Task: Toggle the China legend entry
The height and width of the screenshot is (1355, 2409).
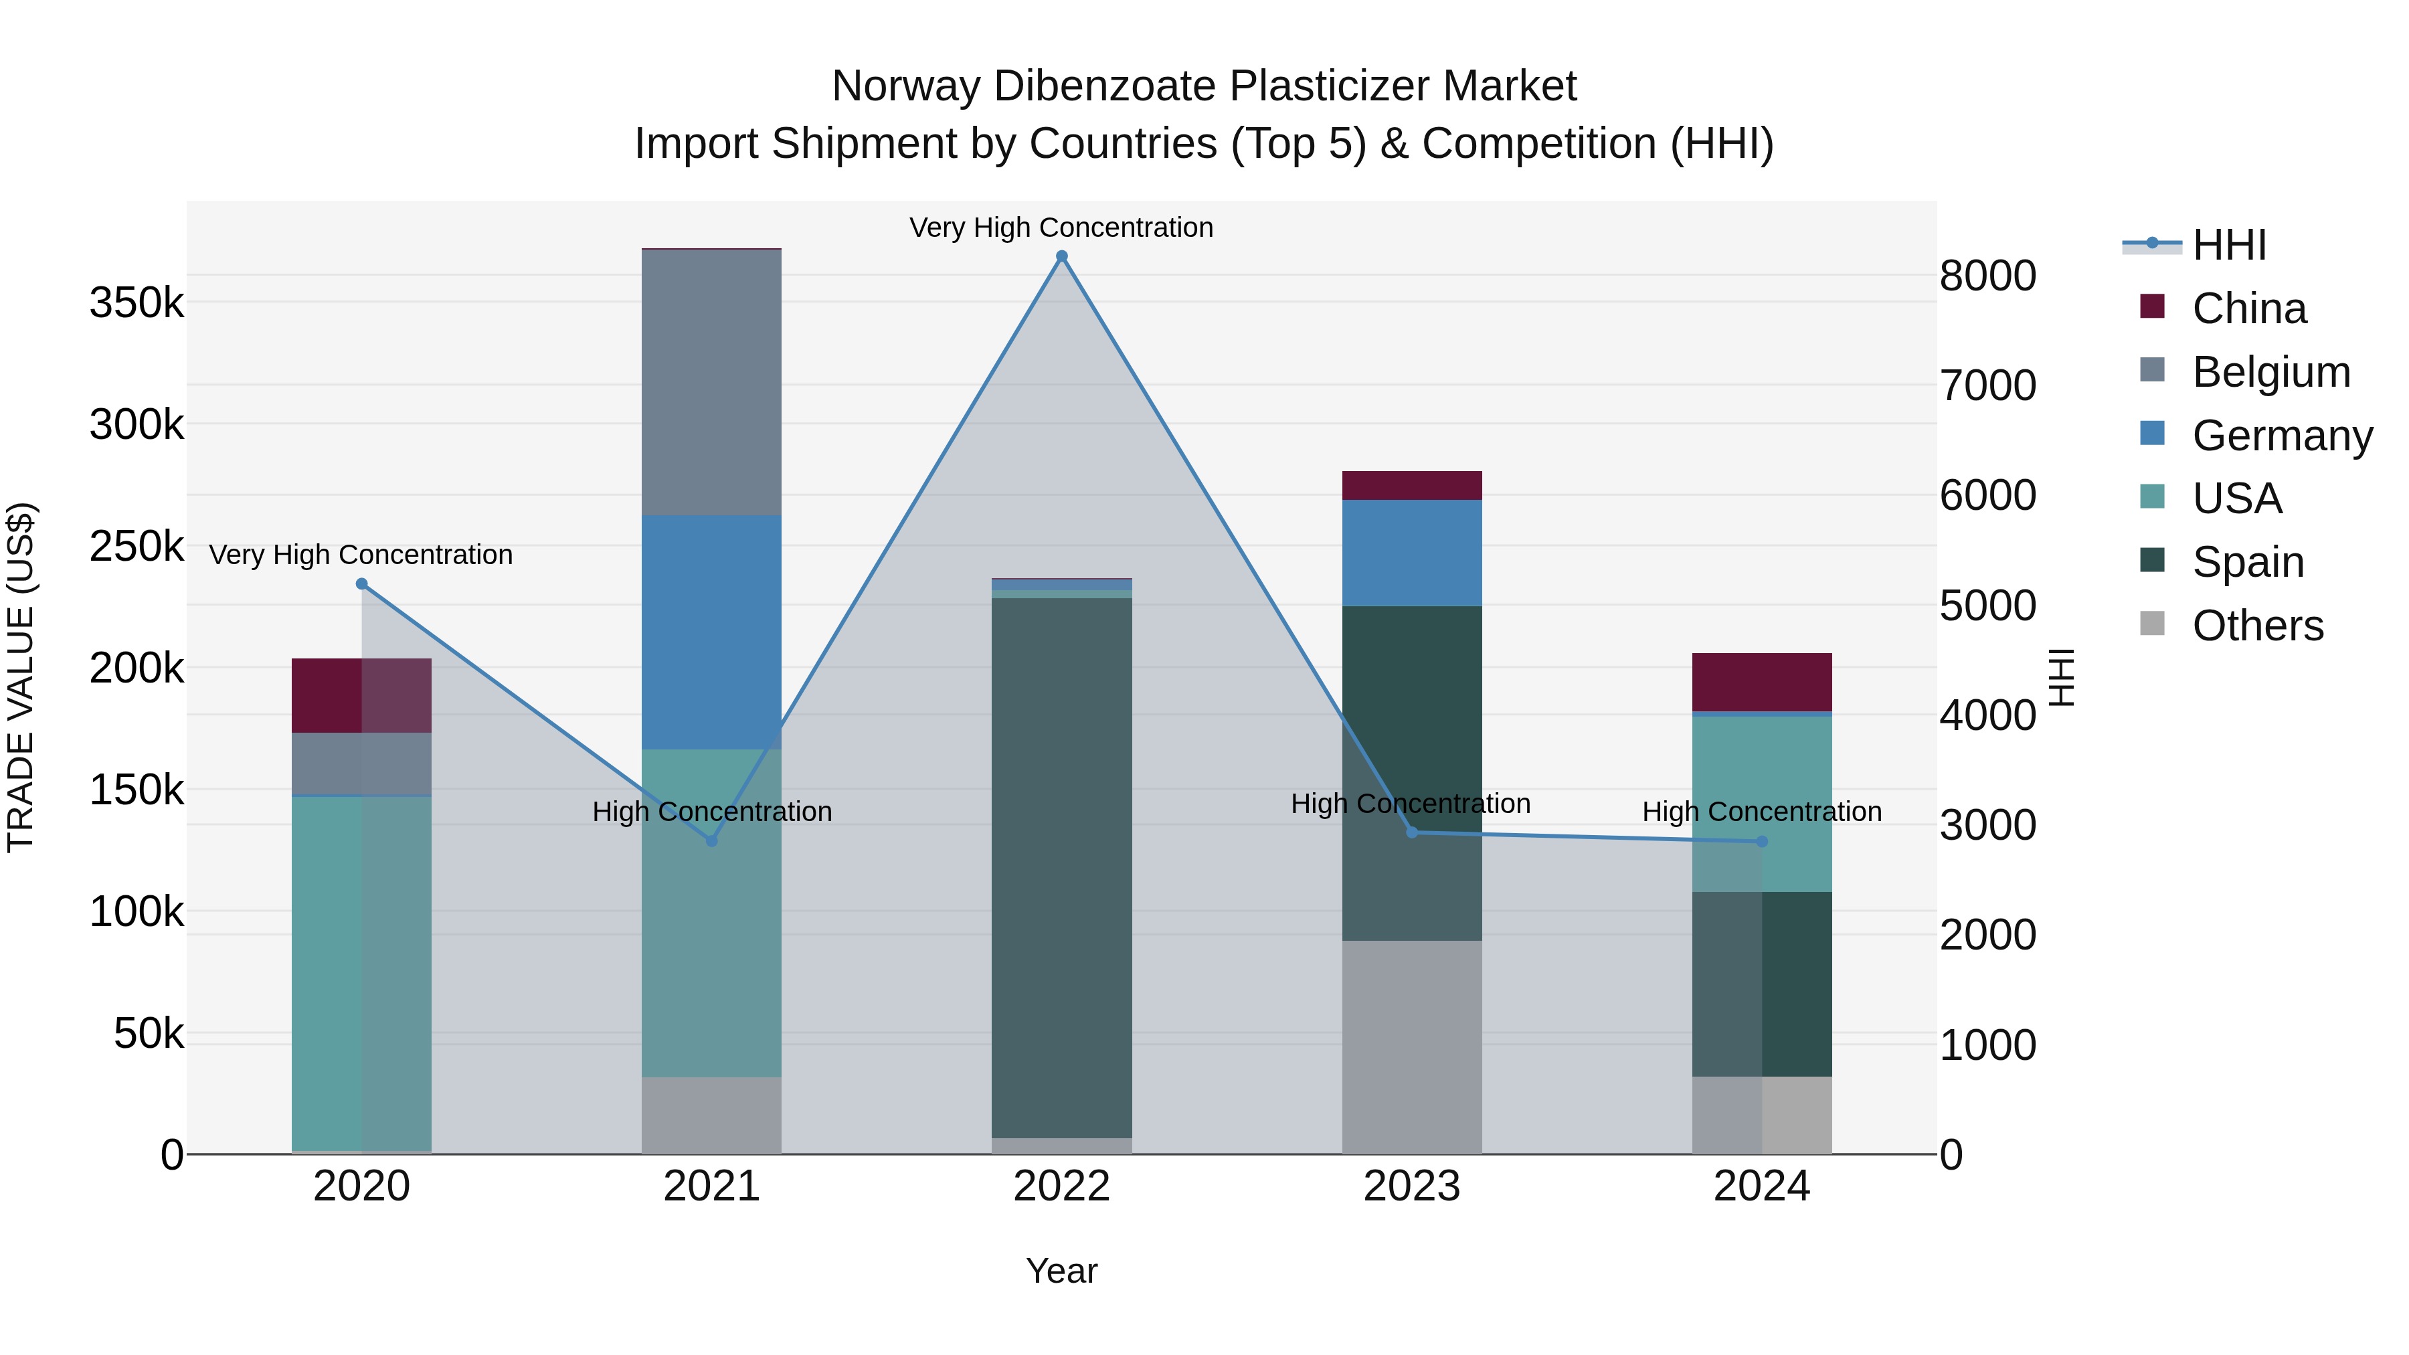Action: pos(2223,308)
